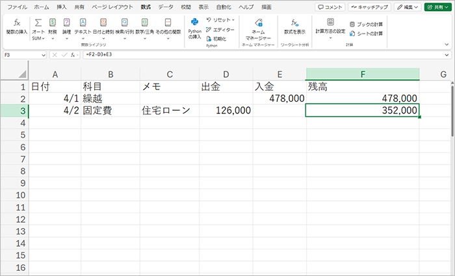455x276 pixels.
Task: Click the キャッチアップ button
Action: tap(369, 7)
